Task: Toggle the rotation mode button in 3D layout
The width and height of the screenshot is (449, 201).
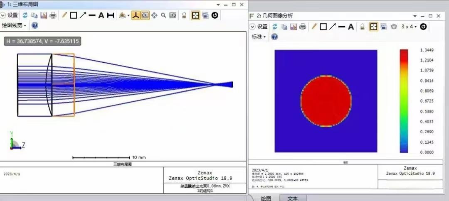Action: [x=145, y=15]
